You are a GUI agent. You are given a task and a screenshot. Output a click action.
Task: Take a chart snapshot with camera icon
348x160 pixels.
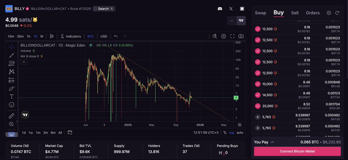[x=241, y=36]
